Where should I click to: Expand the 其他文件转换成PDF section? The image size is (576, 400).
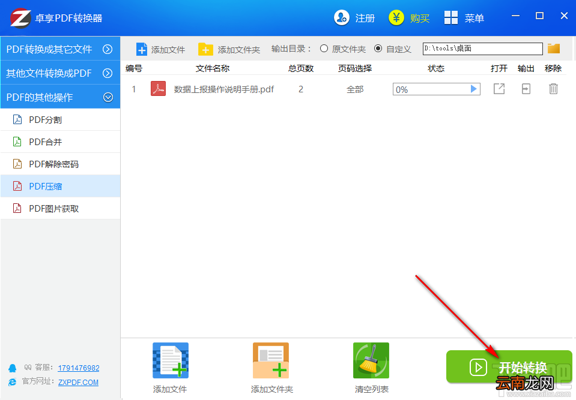[x=60, y=73]
